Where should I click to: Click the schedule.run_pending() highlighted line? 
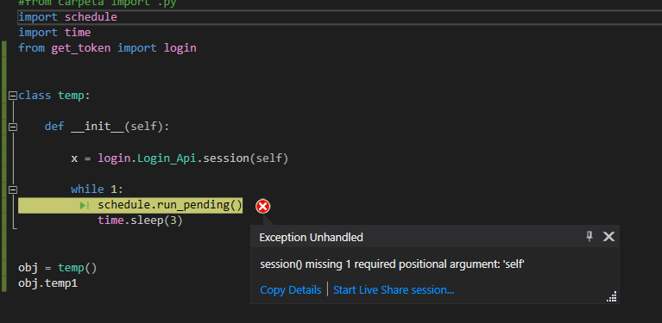[x=170, y=205]
